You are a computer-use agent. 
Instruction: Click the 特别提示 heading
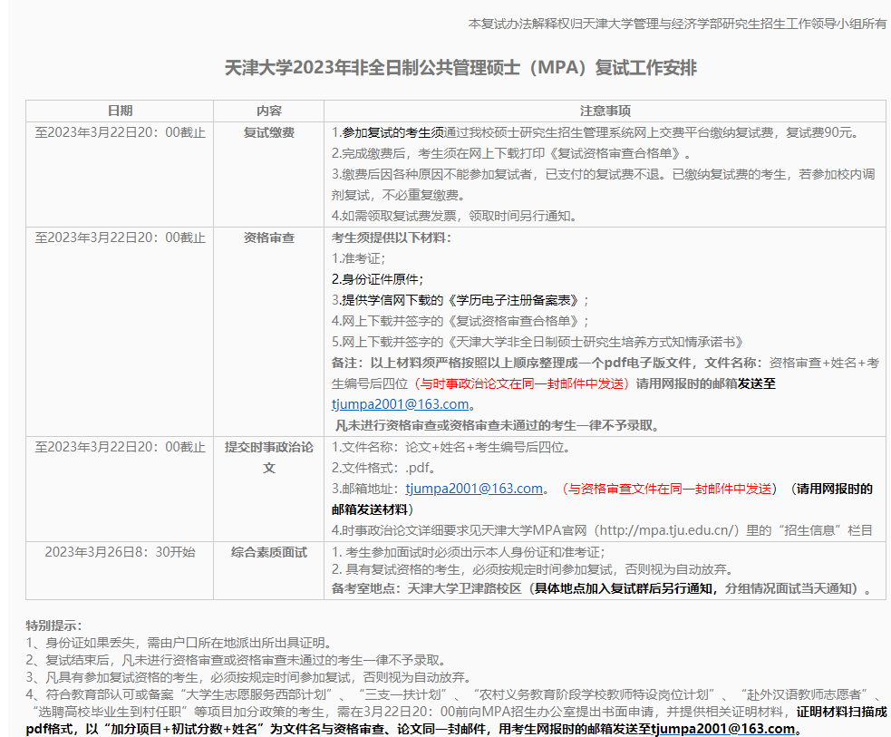click(x=53, y=625)
